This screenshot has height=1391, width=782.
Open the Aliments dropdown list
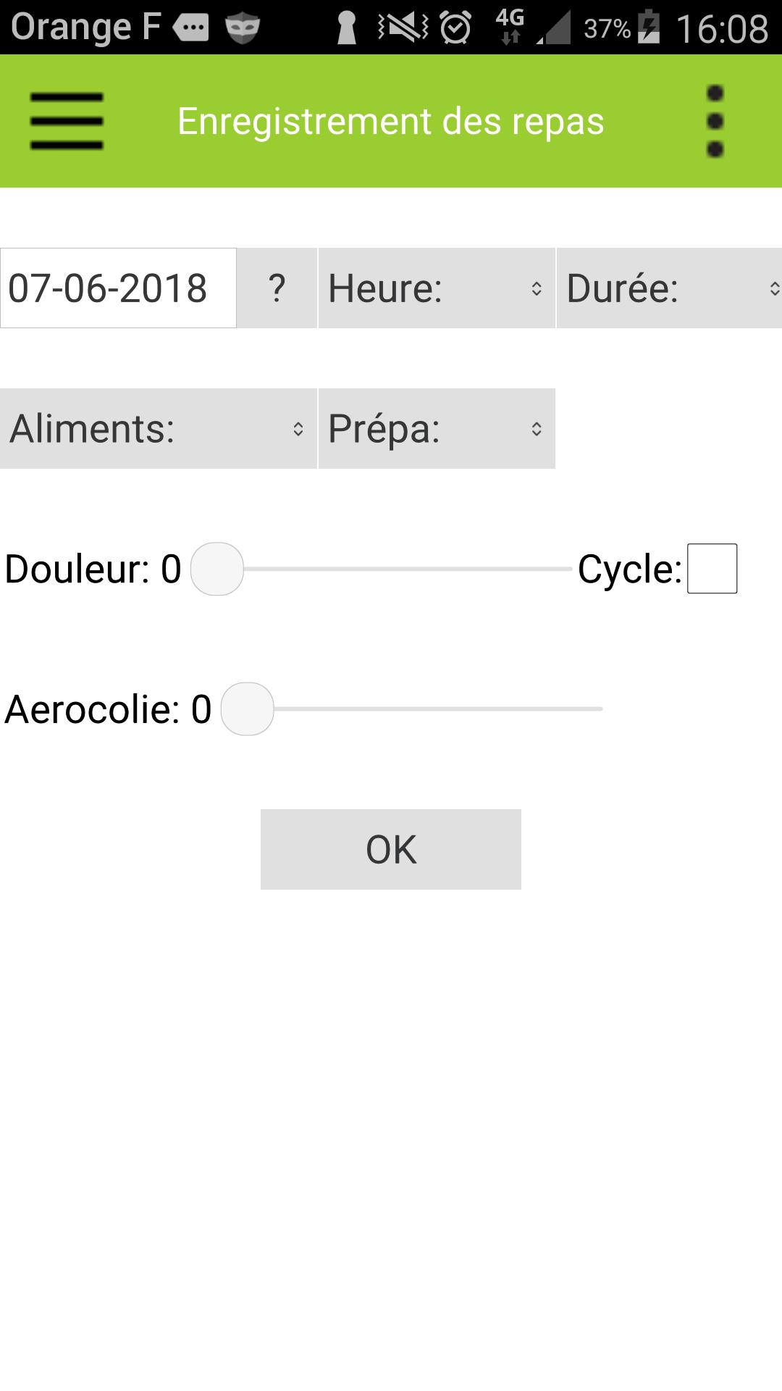158,429
